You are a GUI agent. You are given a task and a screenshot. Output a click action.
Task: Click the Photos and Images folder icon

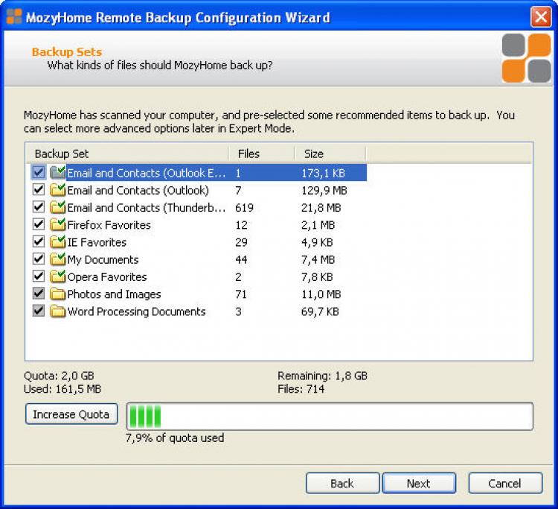[x=58, y=294]
